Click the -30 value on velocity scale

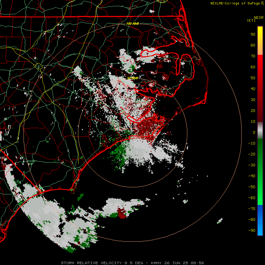tap(252, 165)
